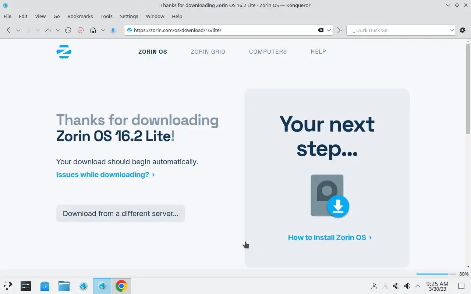471x294 pixels.
Task: Click 'Download from a different server...' button
Action: (121, 214)
